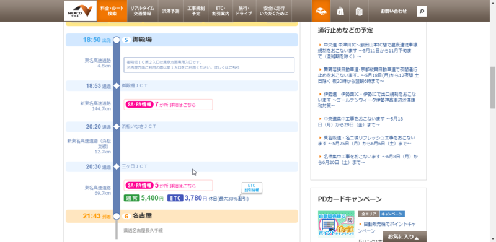Click the 自動販売機 campaign thumbnail
Image resolution: width=496 pixels, height=242 pixels.
pos(336,224)
